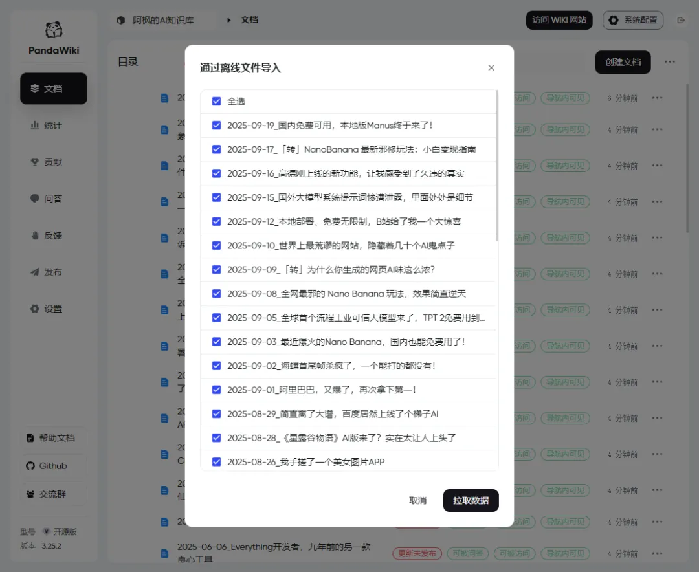Uncheck the 全选 checkbox
Viewport: 699px width, 572px height.
pos(216,102)
